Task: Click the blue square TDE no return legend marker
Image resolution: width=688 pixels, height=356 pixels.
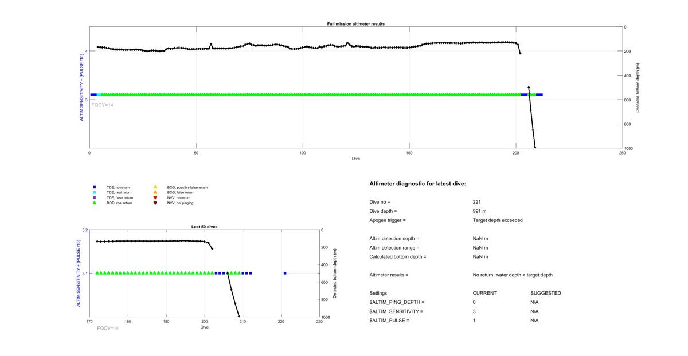Action: click(94, 187)
